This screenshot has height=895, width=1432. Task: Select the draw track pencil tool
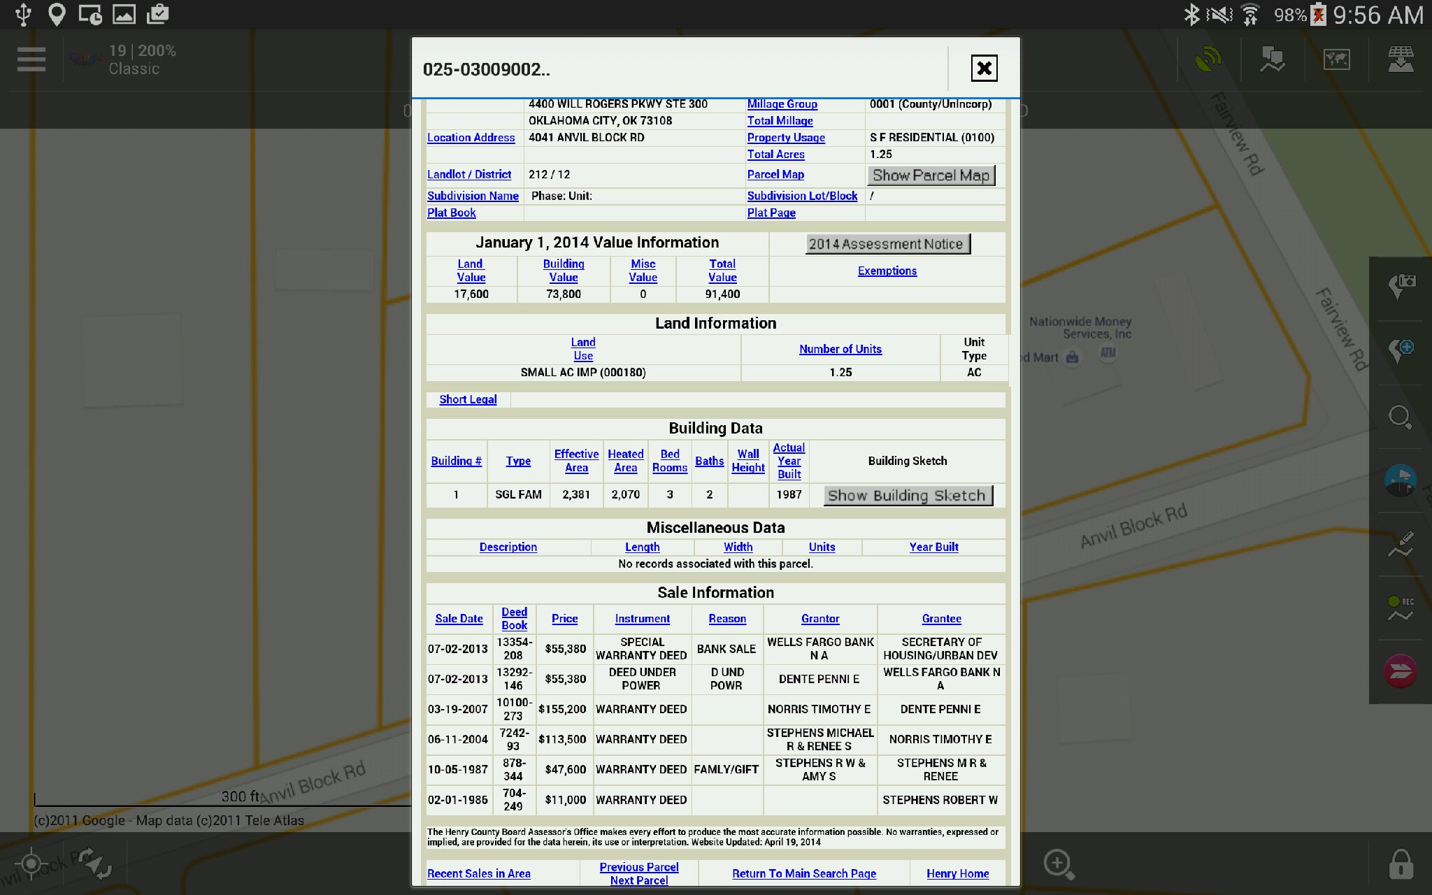1401,544
